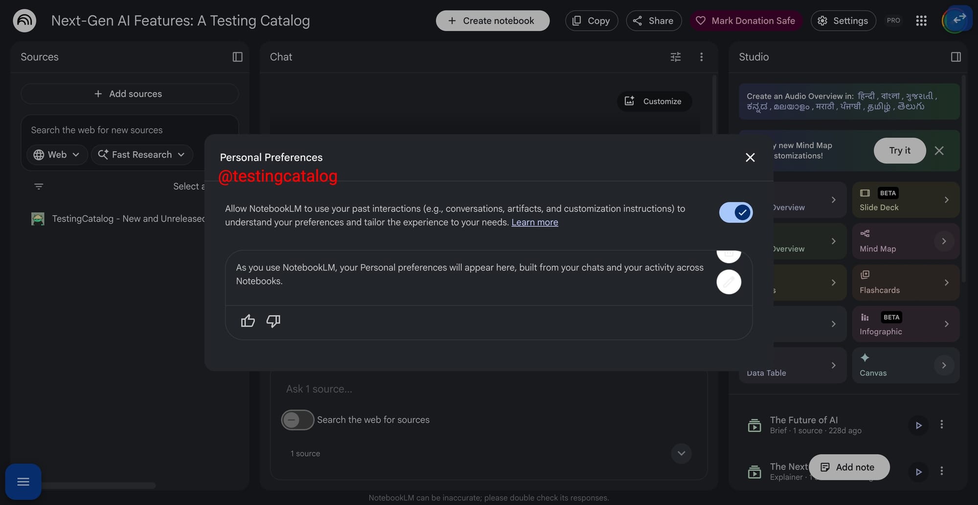Screen dimensions: 978x505
Task: Open the Chat configuration sliders icon
Action: coord(676,57)
